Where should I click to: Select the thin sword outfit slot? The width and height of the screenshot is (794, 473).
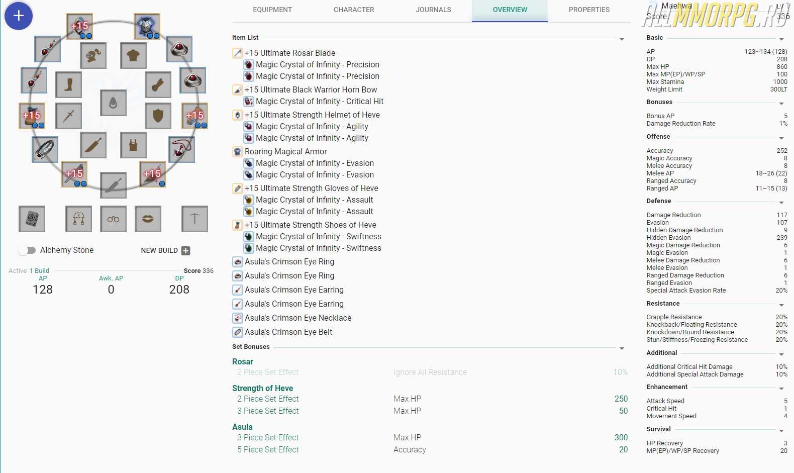point(69,116)
